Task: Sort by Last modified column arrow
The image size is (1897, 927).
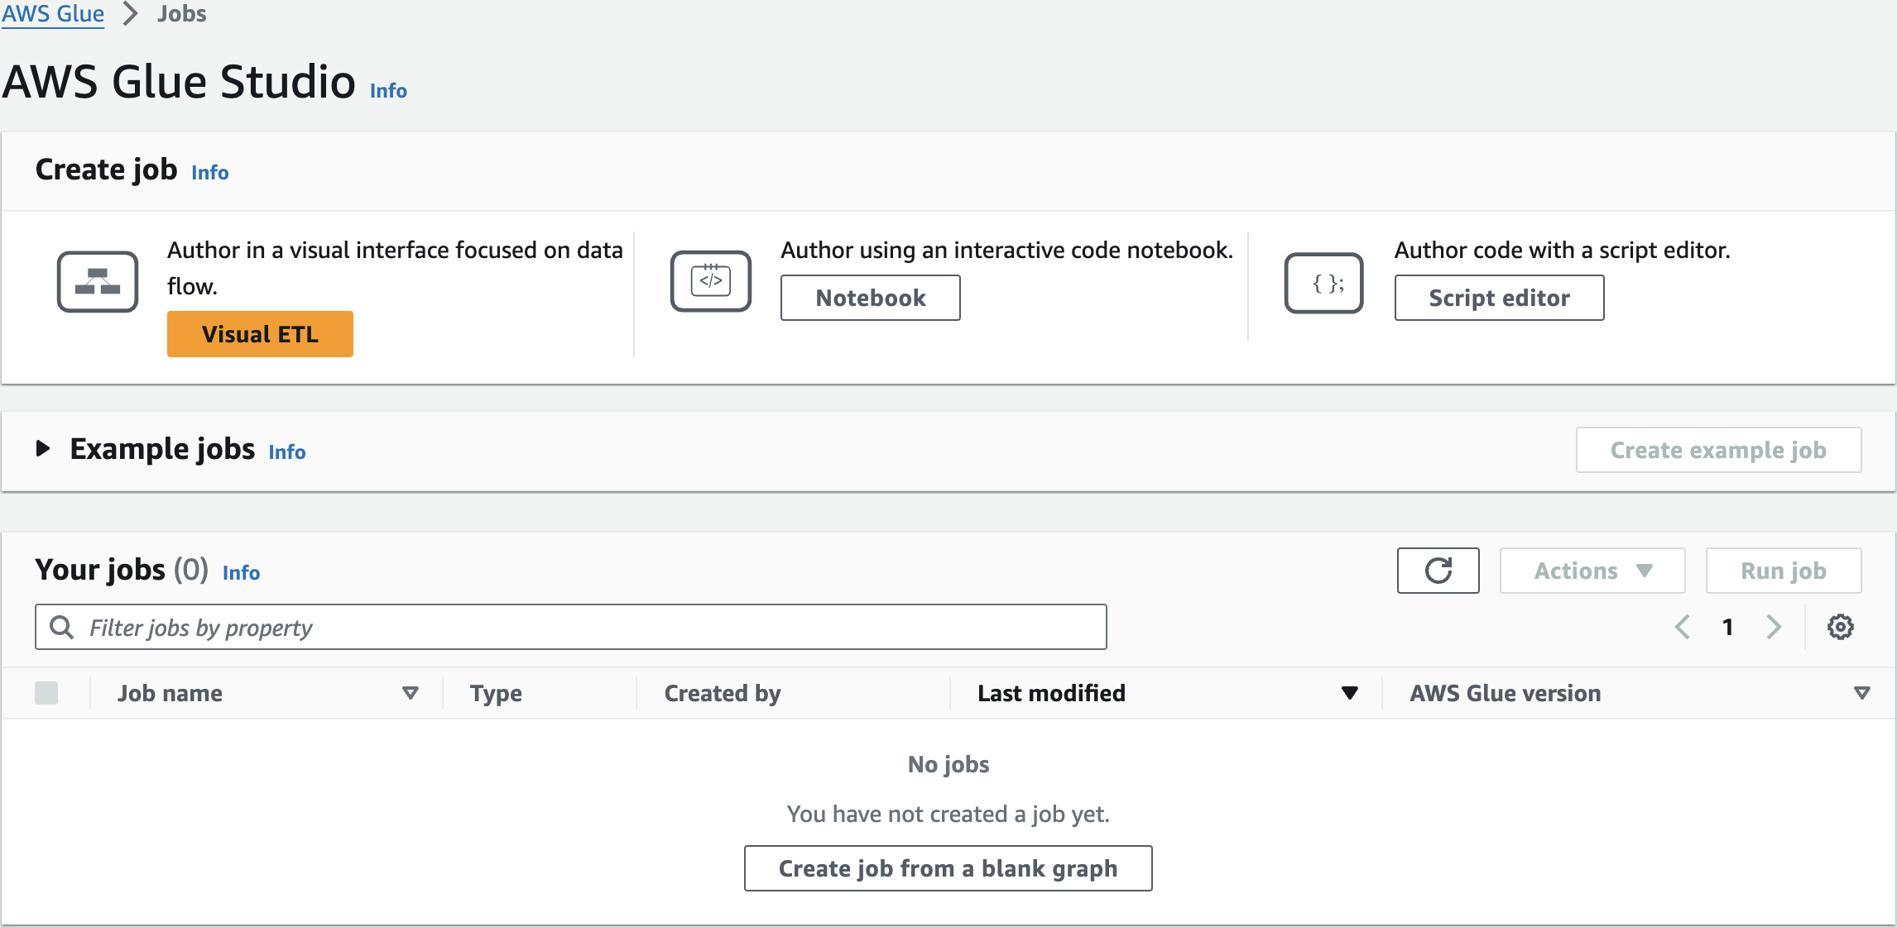Action: 1349,693
